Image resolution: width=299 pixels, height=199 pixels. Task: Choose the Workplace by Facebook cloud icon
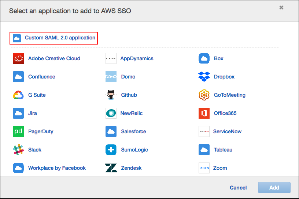18,168
